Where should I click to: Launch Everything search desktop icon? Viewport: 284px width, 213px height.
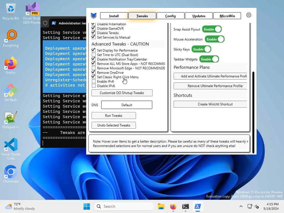pos(11,39)
